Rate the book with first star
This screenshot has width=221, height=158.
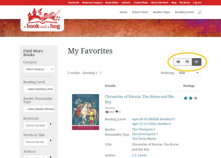point(186,98)
